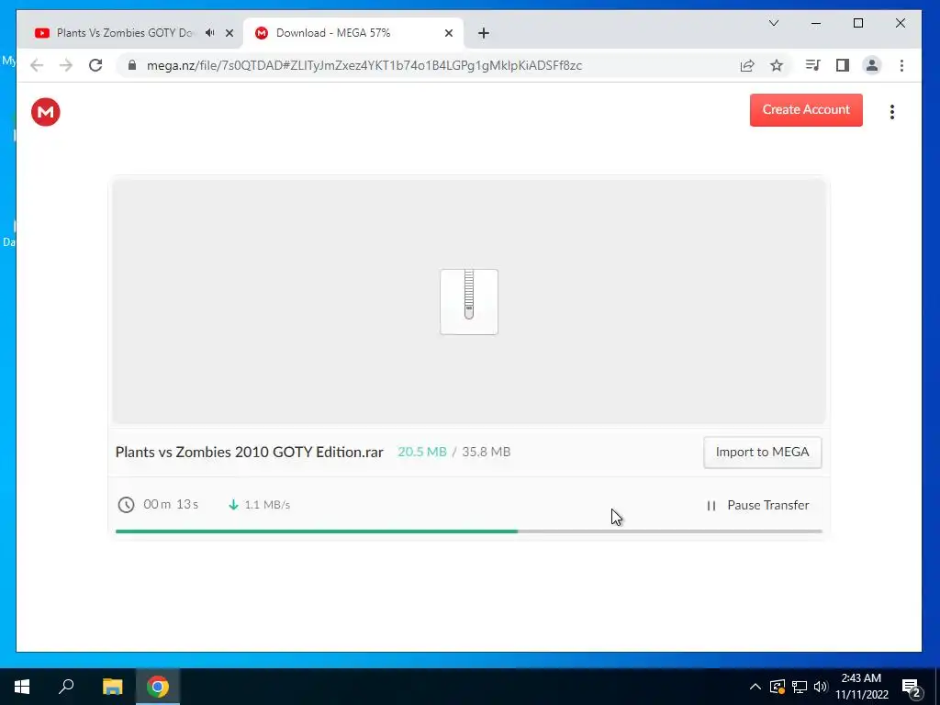This screenshot has height=705, width=940.
Task: Click the Import to MEGA button
Action: pos(762,452)
